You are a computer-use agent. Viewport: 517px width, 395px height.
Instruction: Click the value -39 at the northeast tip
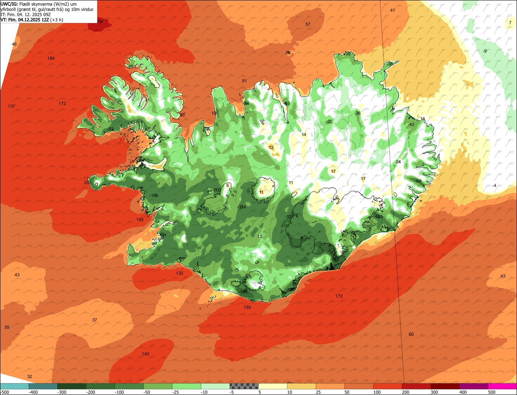(347, 54)
